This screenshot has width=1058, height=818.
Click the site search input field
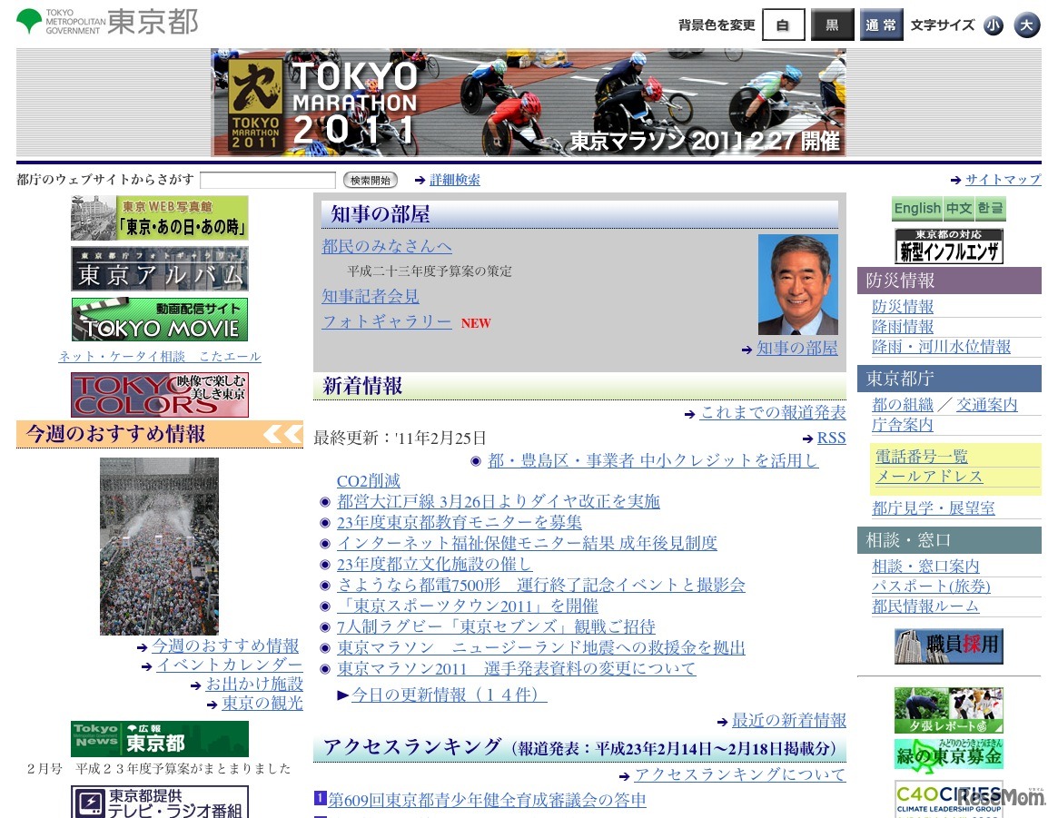point(268,180)
